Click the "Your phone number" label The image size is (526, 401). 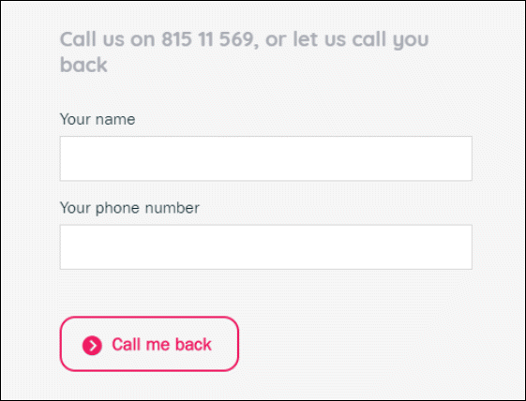click(129, 208)
